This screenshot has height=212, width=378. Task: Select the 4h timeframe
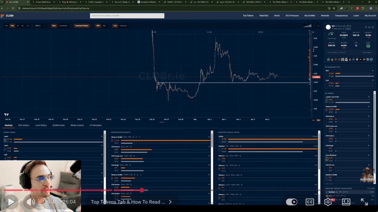click(23, 26)
